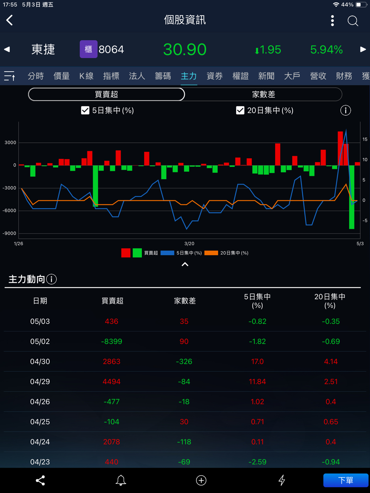Uncheck the 5日集中(%) checkbox

click(x=85, y=111)
